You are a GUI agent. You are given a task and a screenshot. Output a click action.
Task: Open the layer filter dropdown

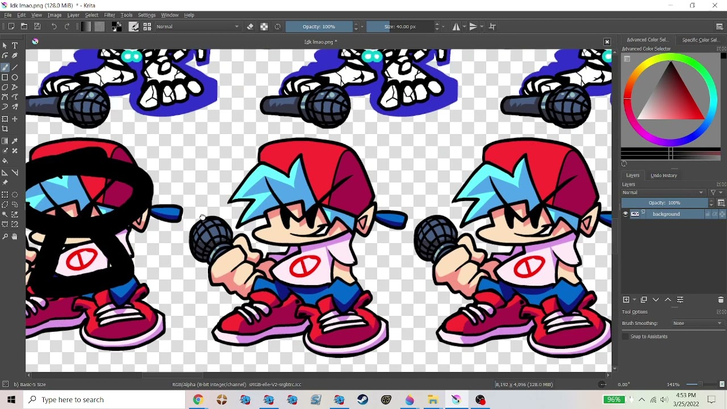point(716,193)
